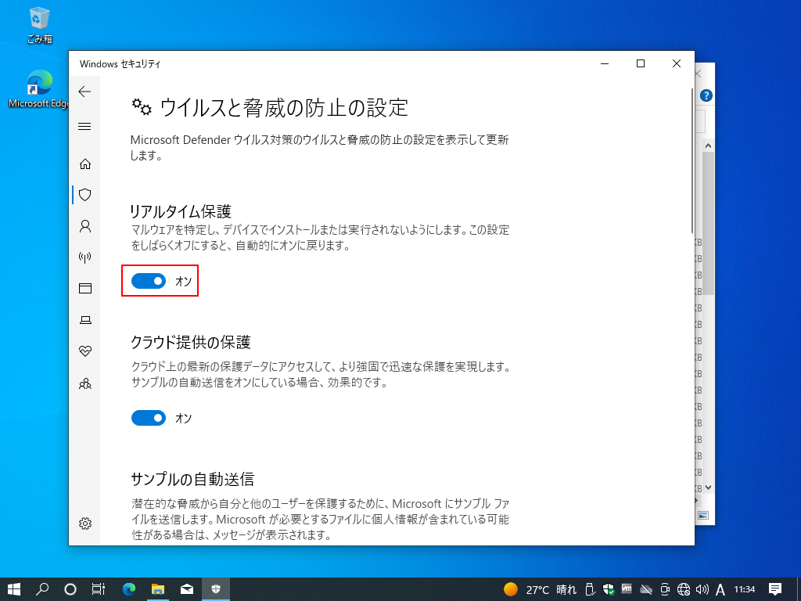Image resolution: width=801 pixels, height=601 pixels.
Task: Click the volume speaker tray icon
Action: 702,589
